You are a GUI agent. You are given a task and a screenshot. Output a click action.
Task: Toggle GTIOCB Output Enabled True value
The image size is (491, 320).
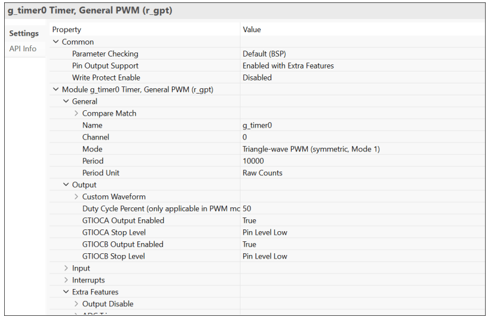tap(249, 244)
